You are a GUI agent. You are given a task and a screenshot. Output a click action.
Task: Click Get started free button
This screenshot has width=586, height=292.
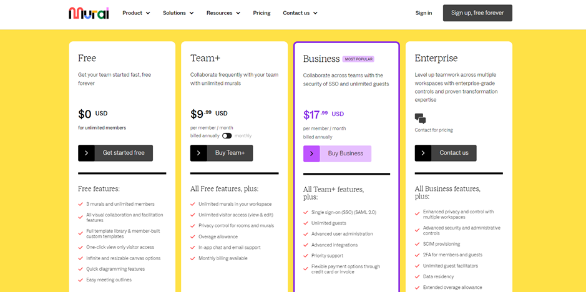[115, 153]
